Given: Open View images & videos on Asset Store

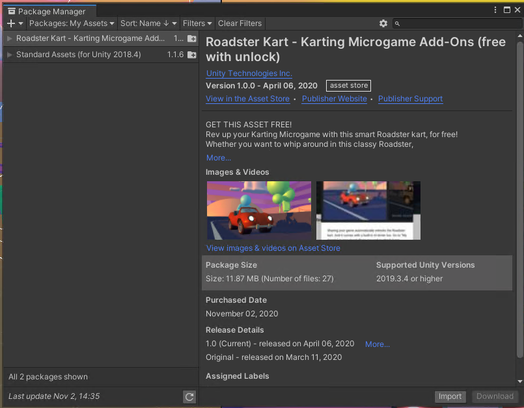Looking at the screenshot, I should tap(273, 248).
